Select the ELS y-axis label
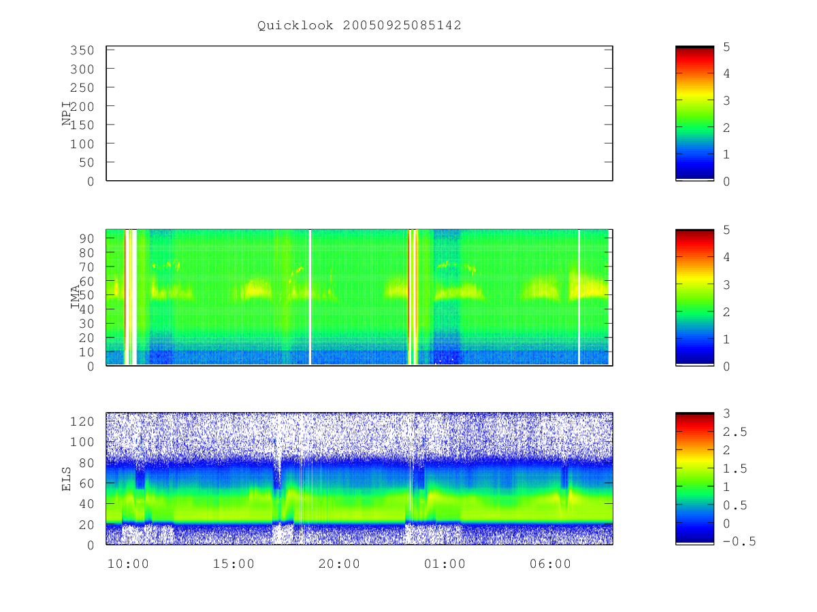 [67, 479]
